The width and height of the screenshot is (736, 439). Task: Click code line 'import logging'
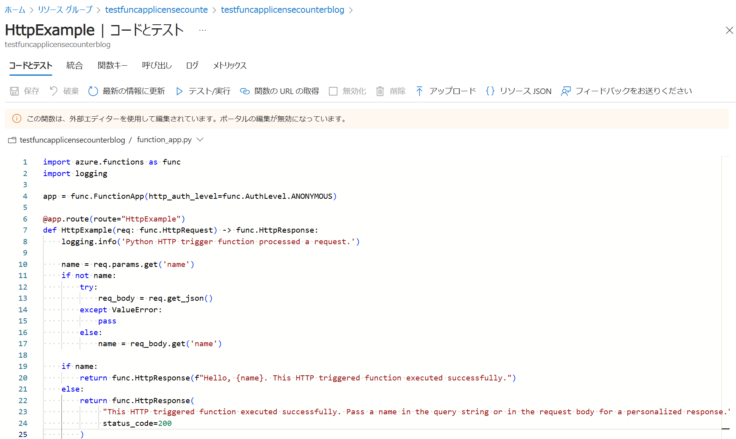(x=75, y=173)
